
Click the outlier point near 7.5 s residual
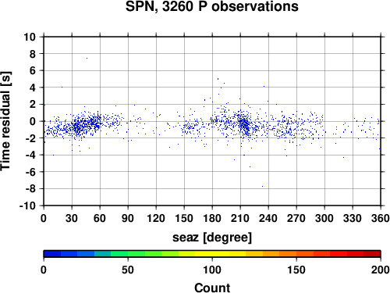click(87, 59)
